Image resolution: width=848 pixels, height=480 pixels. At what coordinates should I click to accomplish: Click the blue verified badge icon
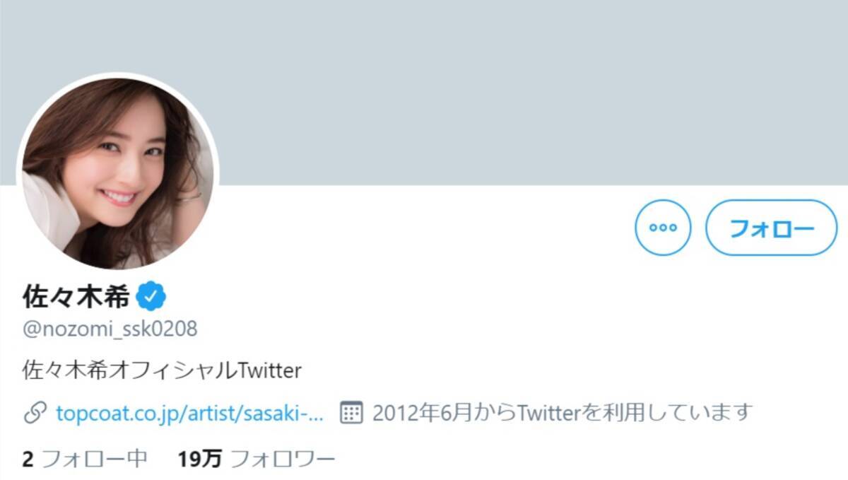[x=151, y=298]
